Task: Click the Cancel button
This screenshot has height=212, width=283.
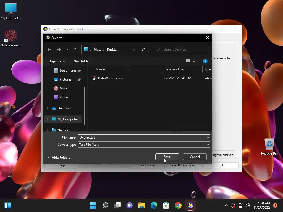Action: pyautogui.click(x=195, y=157)
